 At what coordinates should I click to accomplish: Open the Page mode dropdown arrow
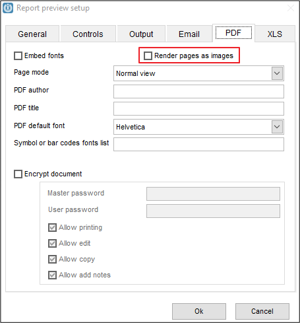(x=277, y=73)
